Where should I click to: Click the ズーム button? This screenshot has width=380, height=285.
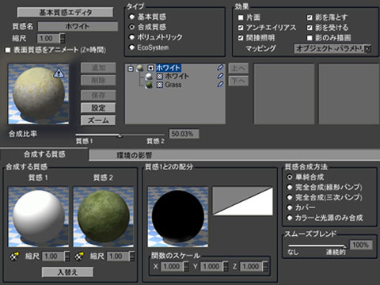click(x=98, y=120)
